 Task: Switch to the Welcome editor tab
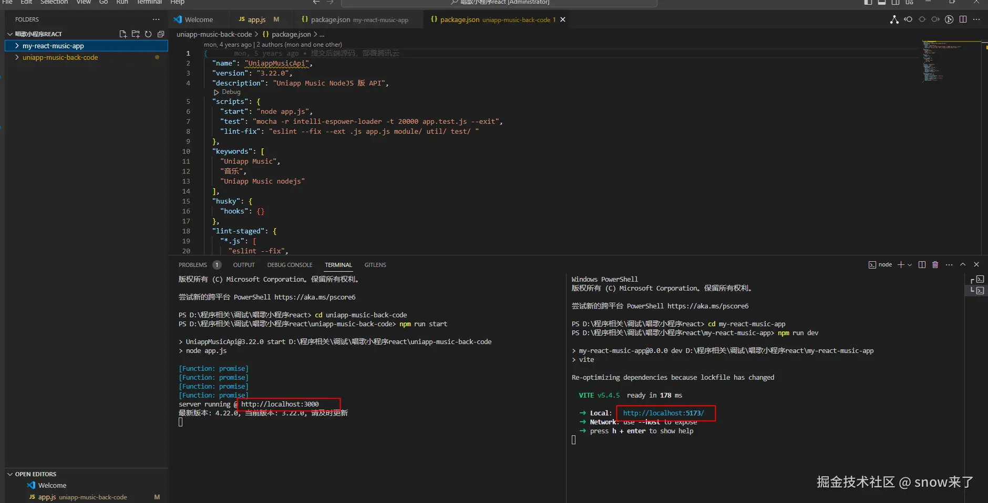199,19
